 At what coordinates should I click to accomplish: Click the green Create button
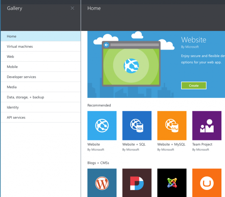click(193, 85)
